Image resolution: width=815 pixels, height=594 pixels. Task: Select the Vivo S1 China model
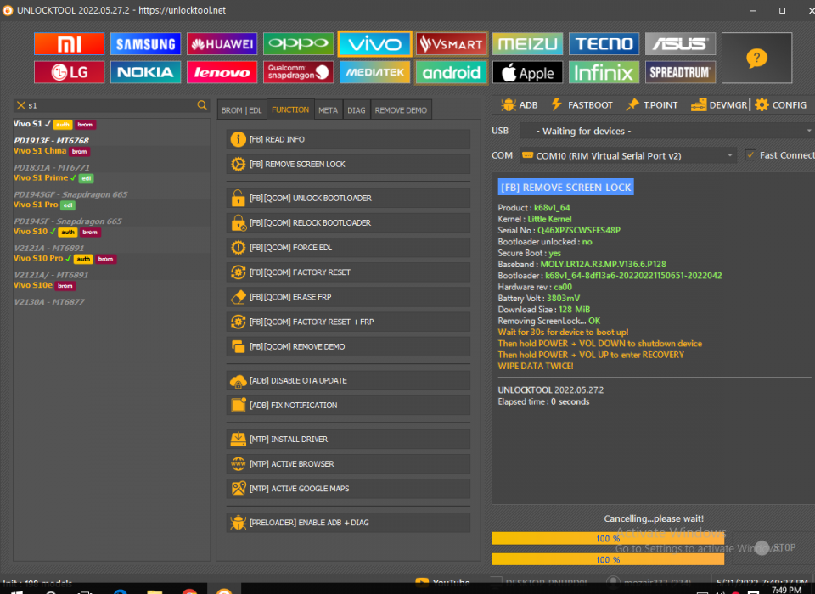click(x=111, y=159)
